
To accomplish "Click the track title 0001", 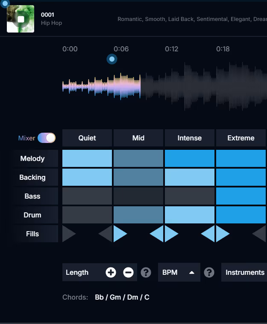I will 47,15.
